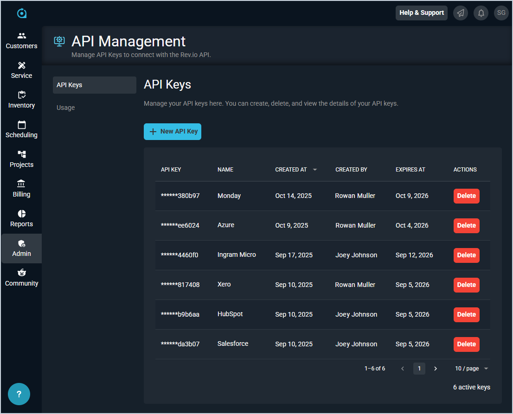Switch to the Usage tab
This screenshot has width=513, height=414.
[66, 108]
